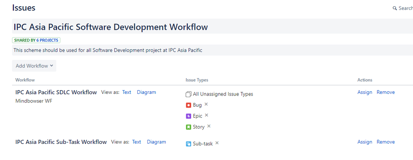Remove Epic from the SDLC workflow
Viewport: 413px width, 160px height.
click(206, 115)
